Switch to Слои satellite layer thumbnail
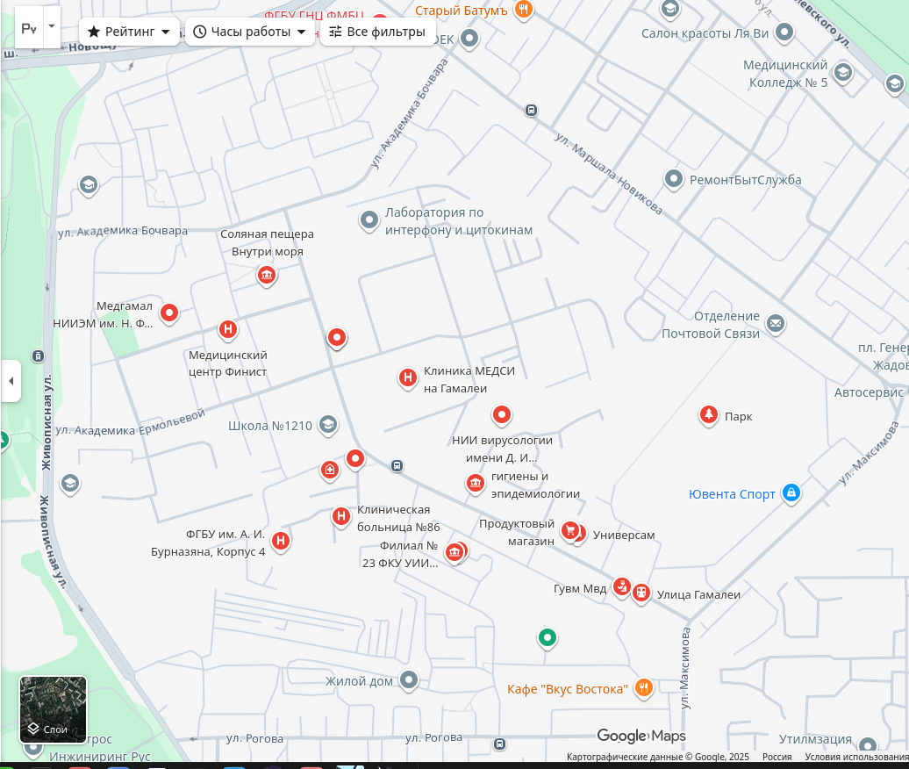This screenshot has height=769, width=909. pos(53,709)
